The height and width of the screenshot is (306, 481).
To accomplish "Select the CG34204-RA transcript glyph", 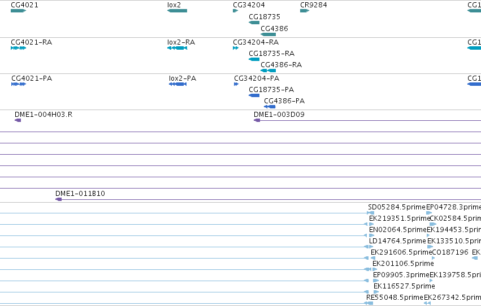I will point(236,48).
